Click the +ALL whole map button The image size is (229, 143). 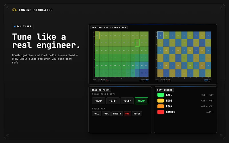(x=106, y=114)
